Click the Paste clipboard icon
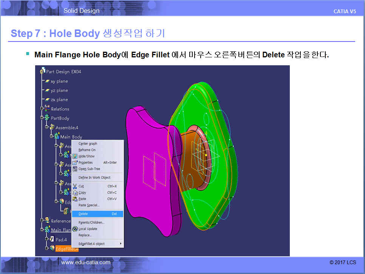Screen dimensions: 365x274 [75, 199]
